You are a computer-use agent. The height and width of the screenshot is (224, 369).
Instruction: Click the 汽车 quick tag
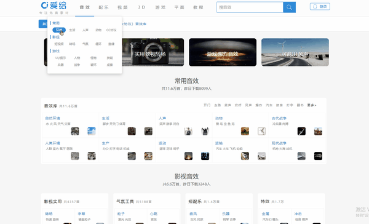coord(269,105)
